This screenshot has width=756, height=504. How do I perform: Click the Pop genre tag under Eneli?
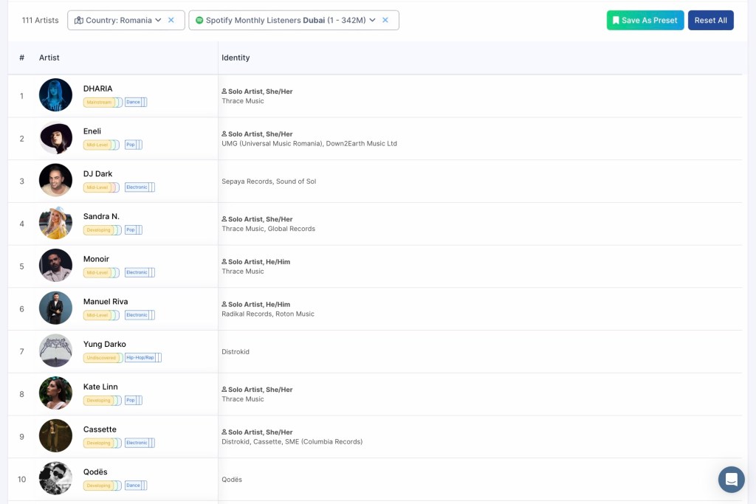coord(130,145)
